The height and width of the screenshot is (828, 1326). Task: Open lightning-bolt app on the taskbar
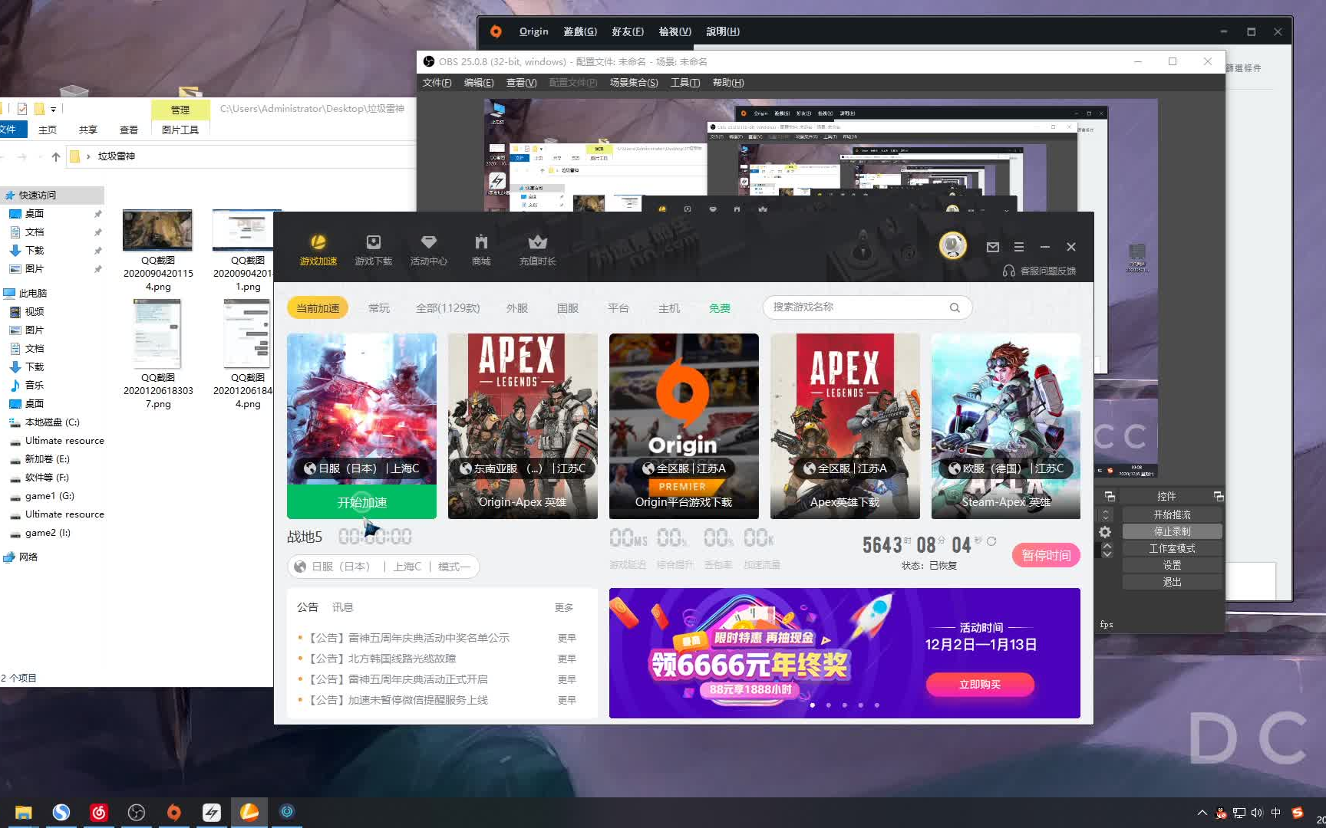pyautogui.click(x=212, y=812)
